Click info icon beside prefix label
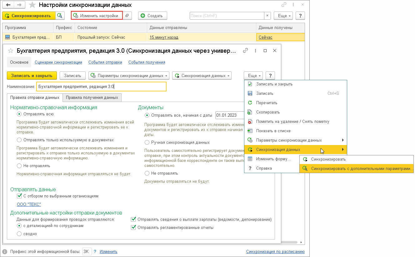415x257 pixels. click(5, 252)
